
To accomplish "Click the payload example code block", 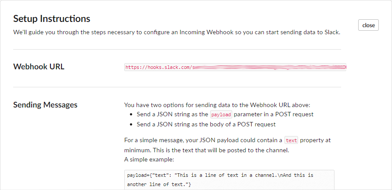I will point(229,179).
